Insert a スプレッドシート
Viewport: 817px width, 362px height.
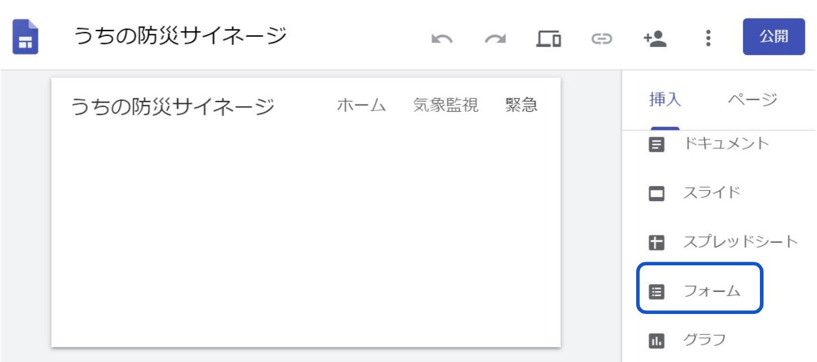(723, 243)
